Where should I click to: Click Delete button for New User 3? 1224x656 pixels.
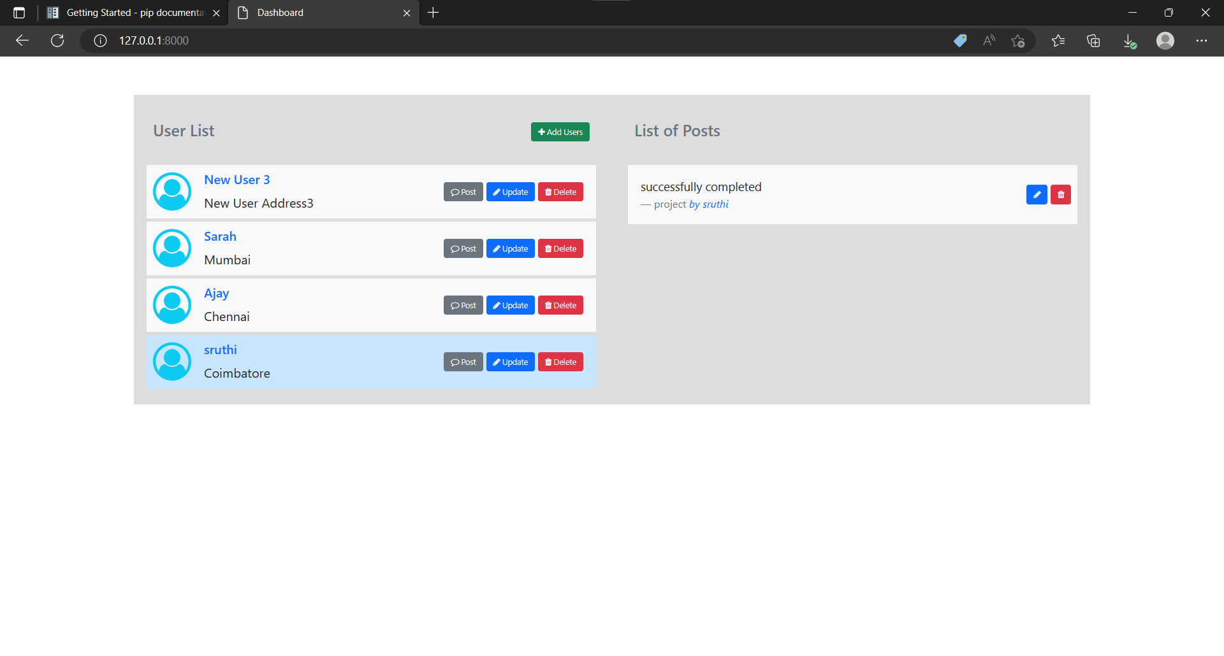(x=560, y=192)
